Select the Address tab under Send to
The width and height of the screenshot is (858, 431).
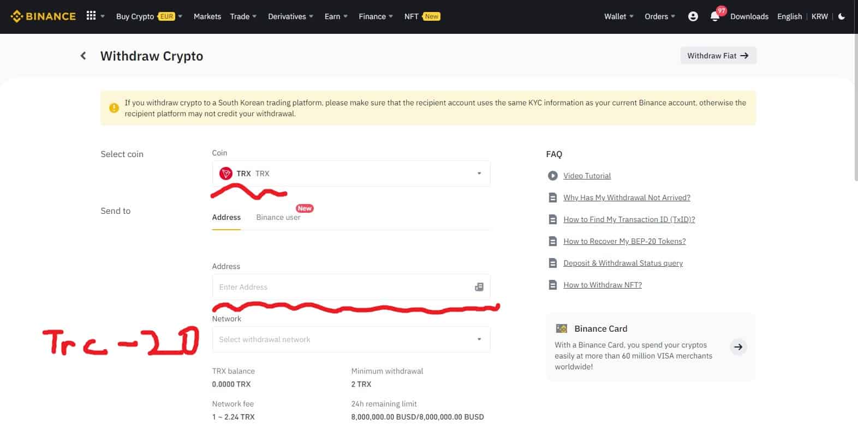pyautogui.click(x=226, y=217)
